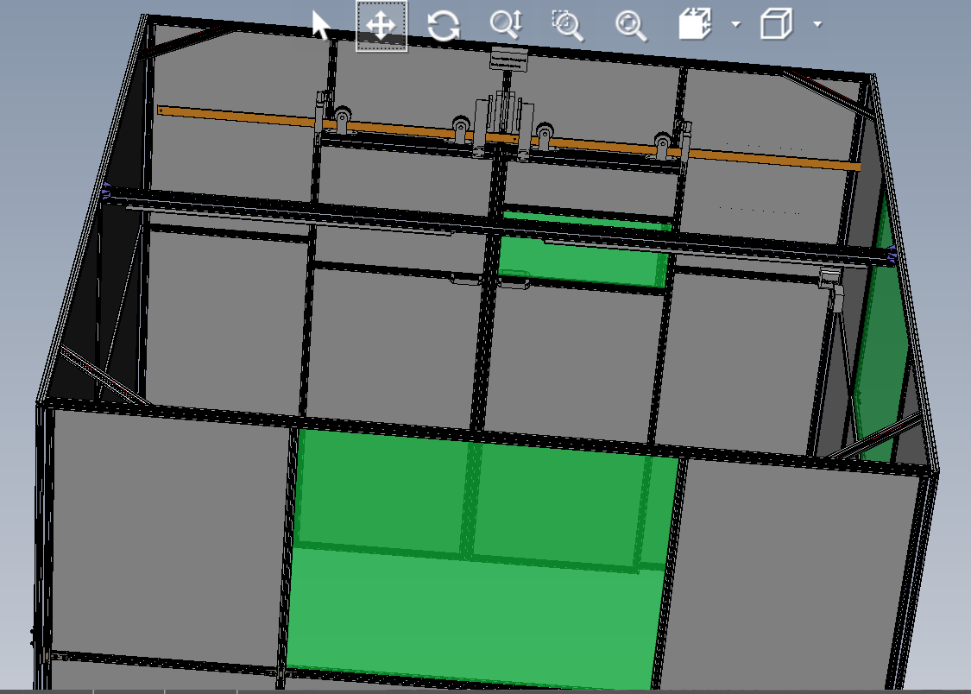The height and width of the screenshot is (694, 971).
Task: Click the display style cube icon
Action: coord(775,24)
